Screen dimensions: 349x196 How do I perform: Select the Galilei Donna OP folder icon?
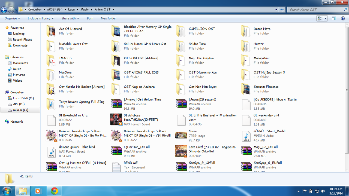click(x=116, y=46)
